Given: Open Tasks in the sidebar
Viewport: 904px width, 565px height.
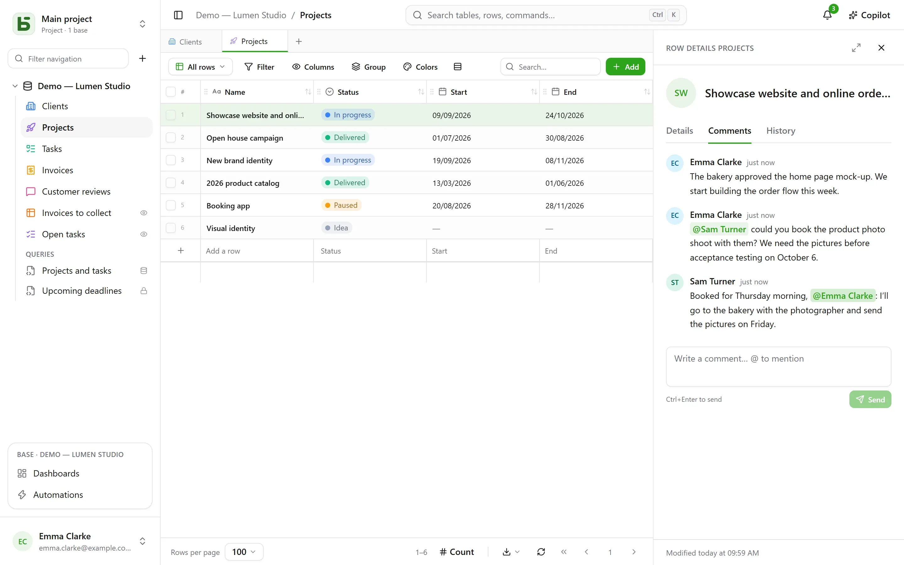Looking at the screenshot, I should (87, 149).
